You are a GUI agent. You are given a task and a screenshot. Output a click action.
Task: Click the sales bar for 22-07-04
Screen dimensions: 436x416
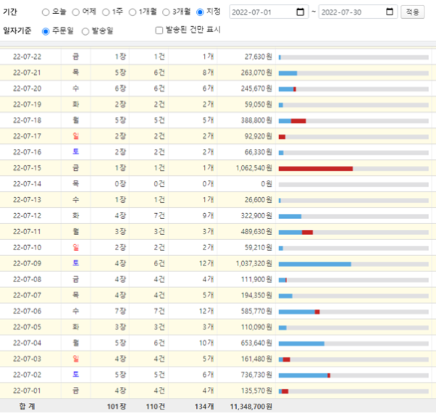coord(353,344)
